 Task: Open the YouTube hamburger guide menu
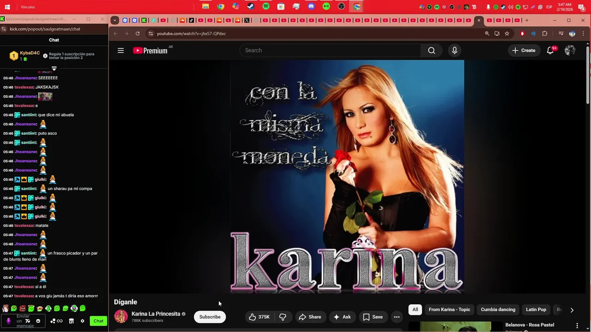point(121,51)
